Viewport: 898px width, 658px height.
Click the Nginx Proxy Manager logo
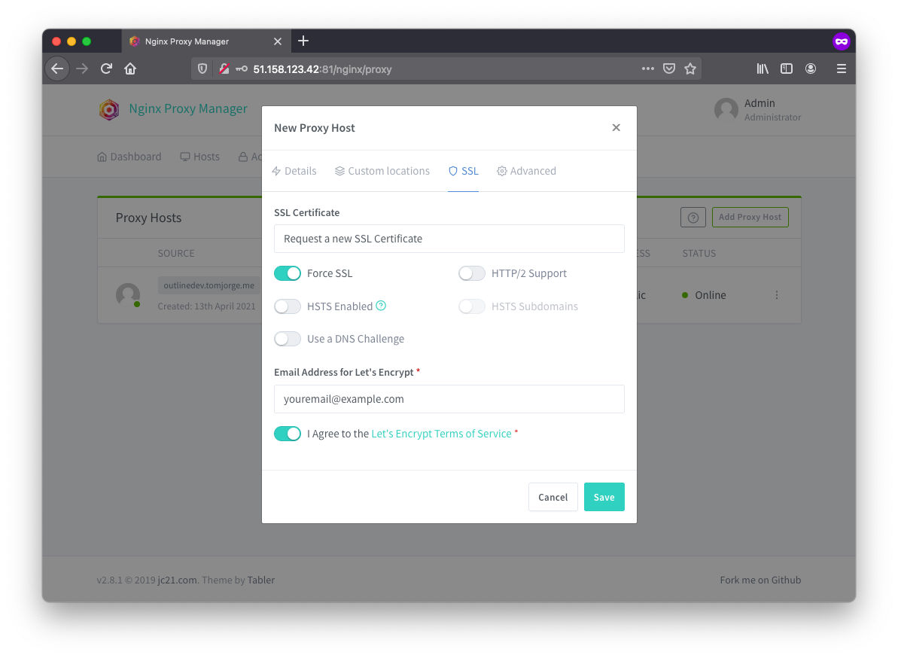109,109
